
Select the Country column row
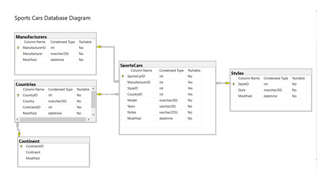pyautogui.click(x=53, y=101)
